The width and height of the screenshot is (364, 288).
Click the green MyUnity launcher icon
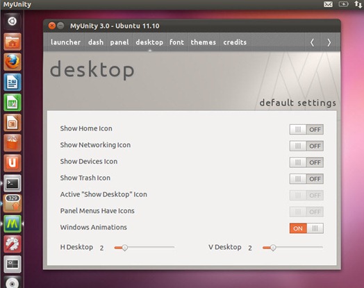pos(13,223)
